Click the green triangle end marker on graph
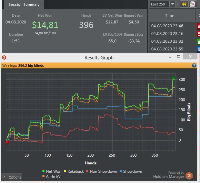The width and height of the screenshot is (200, 183). click(x=173, y=77)
